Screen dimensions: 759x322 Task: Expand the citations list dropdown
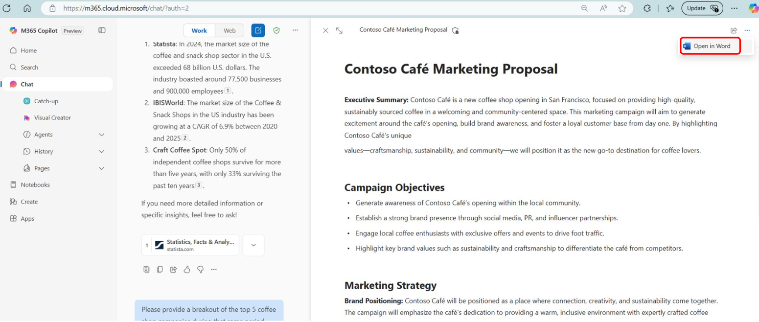[253, 245]
